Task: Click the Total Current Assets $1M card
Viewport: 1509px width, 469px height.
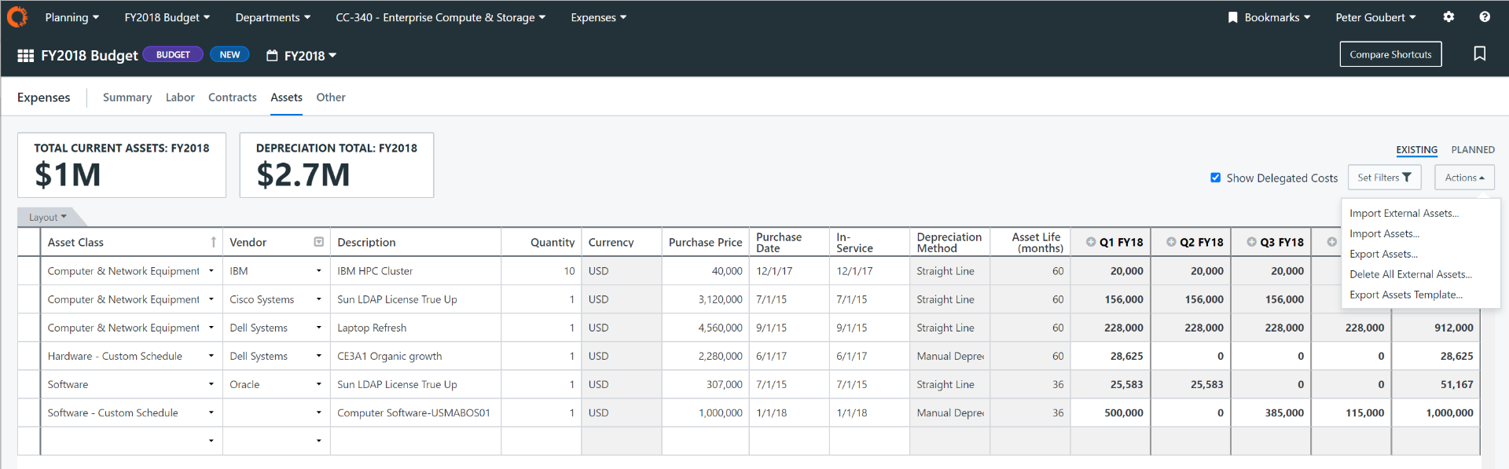Action: point(122,165)
